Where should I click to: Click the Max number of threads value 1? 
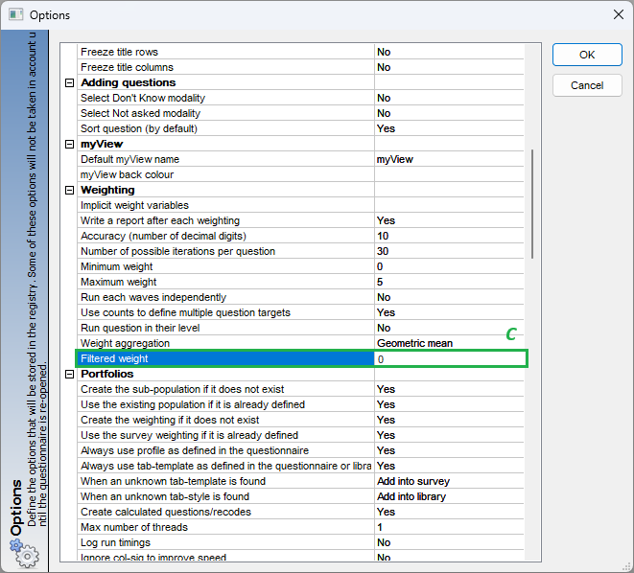click(x=380, y=527)
